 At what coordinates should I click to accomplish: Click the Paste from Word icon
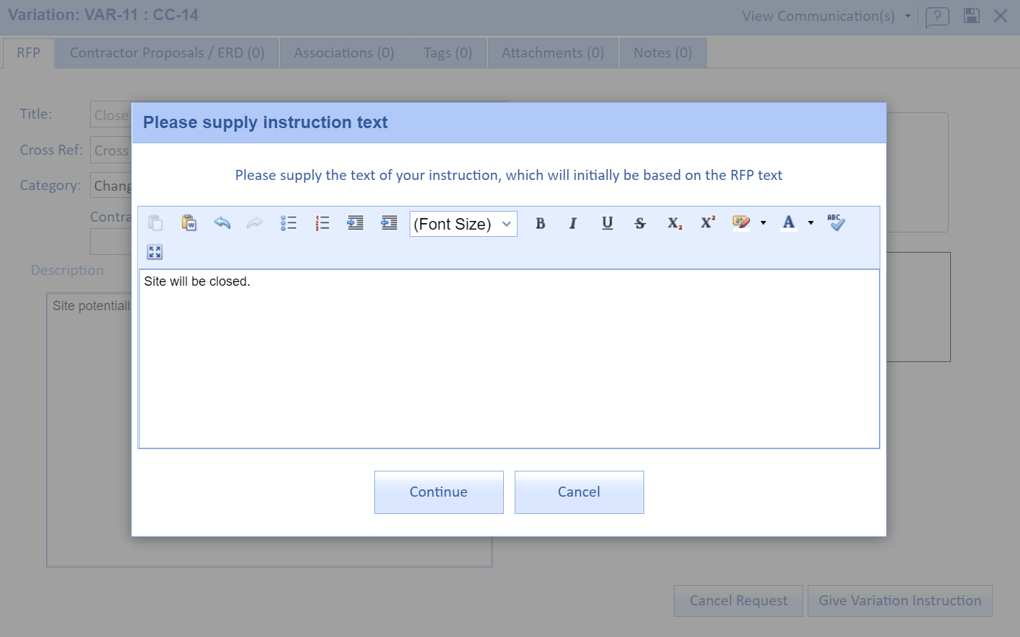coord(189,223)
